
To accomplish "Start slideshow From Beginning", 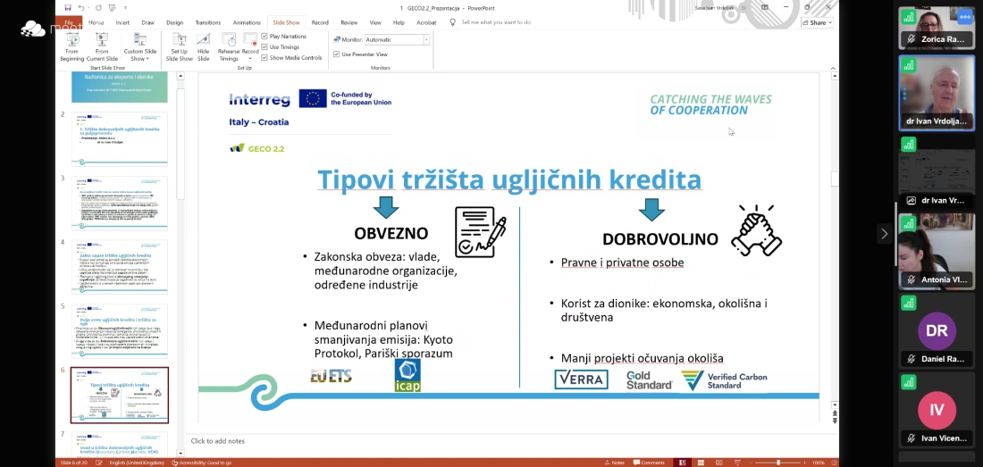I will [72, 45].
